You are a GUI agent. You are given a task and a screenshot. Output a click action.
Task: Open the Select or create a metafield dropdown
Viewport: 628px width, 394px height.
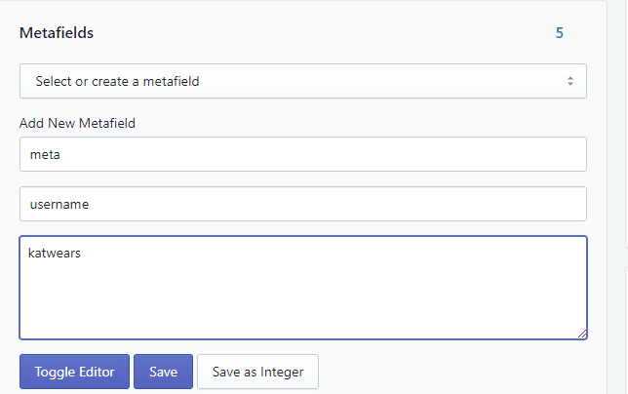303,81
